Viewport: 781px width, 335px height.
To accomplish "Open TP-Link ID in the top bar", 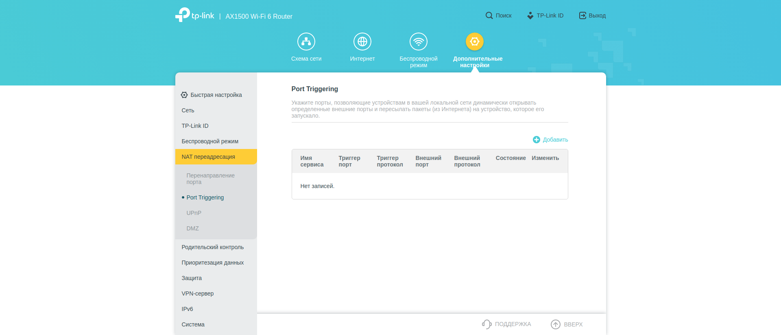I will (545, 15).
